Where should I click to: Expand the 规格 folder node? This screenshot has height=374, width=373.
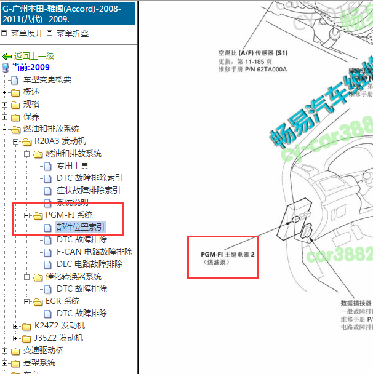click(x=4, y=105)
